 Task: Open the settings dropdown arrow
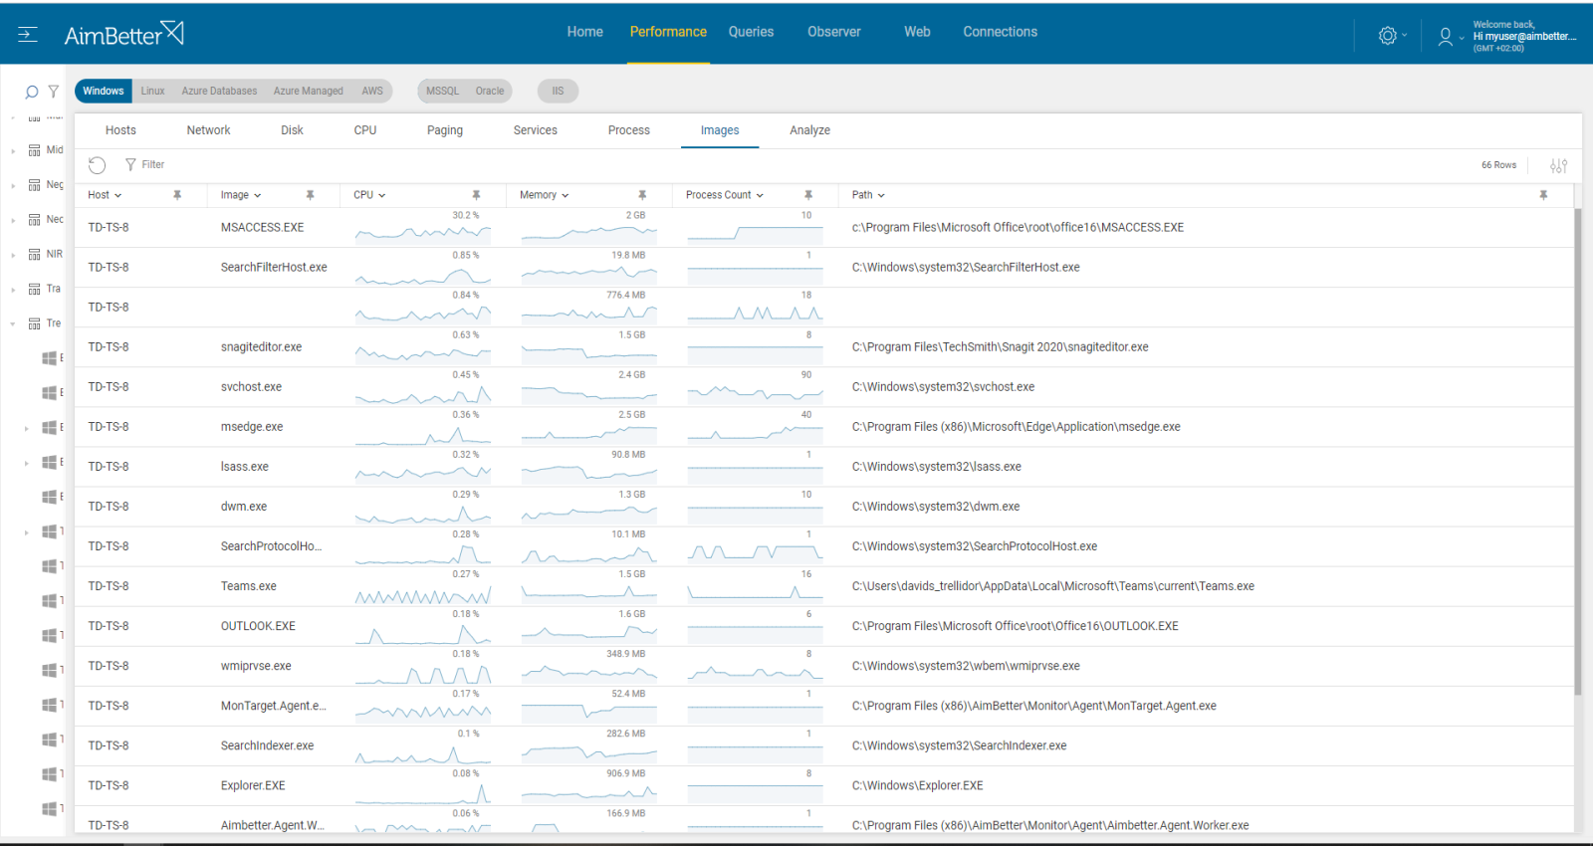pos(1405,36)
